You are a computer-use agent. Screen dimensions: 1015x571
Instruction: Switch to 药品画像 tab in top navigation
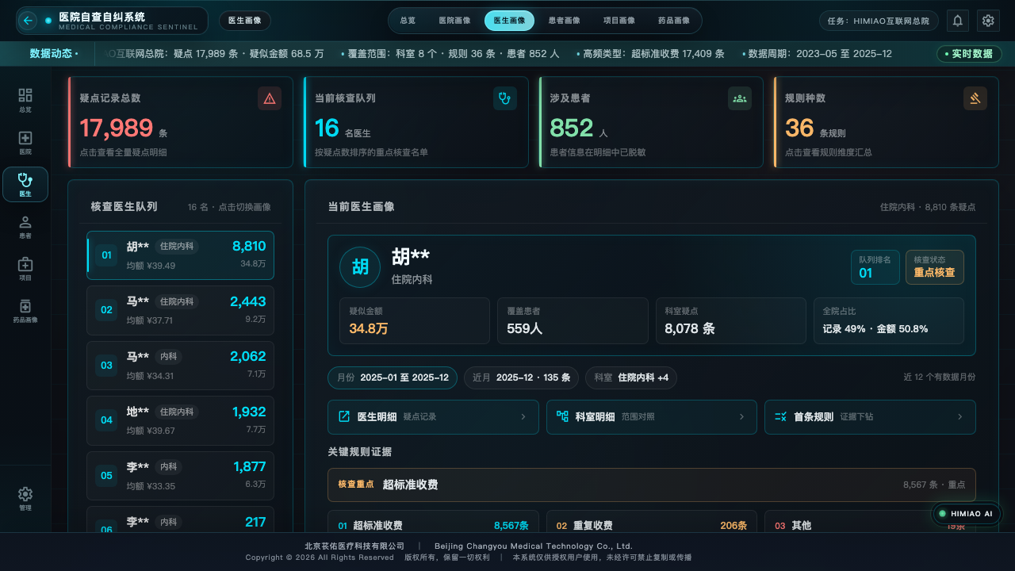(x=673, y=21)
